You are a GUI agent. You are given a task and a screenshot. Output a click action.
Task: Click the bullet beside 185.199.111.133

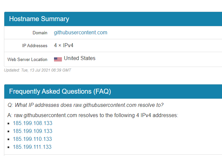tap(9, 147)
